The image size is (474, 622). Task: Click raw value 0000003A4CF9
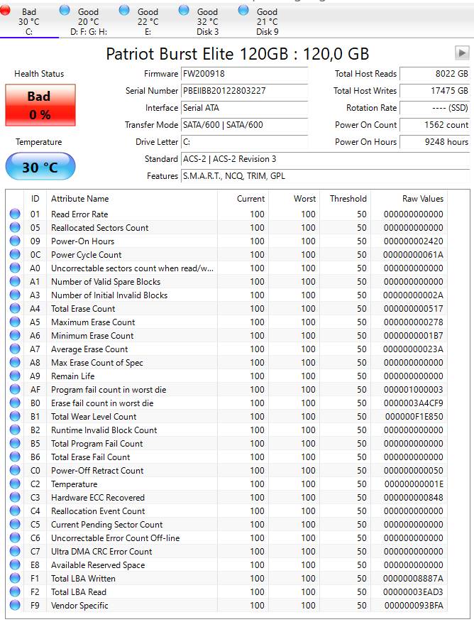point(414,403)
